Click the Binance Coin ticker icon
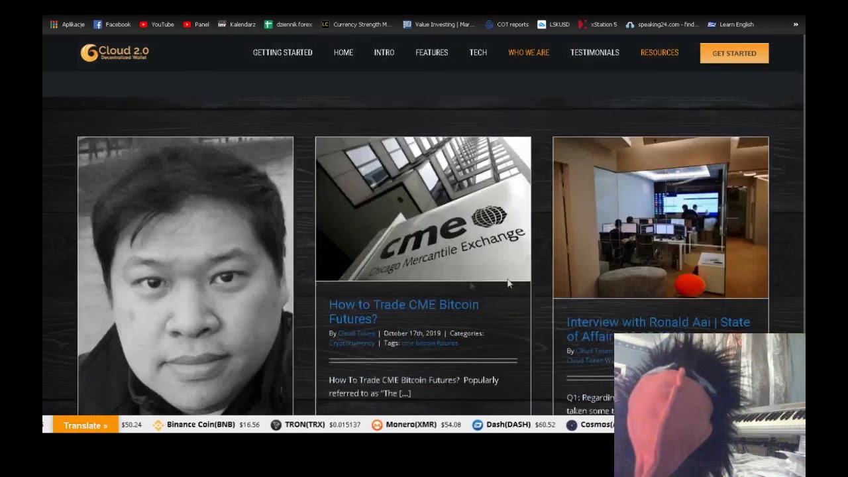 pos(158,425)
